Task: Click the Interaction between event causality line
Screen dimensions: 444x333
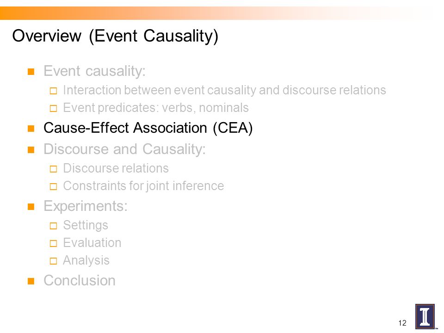Action: click(x=224, y=90)
